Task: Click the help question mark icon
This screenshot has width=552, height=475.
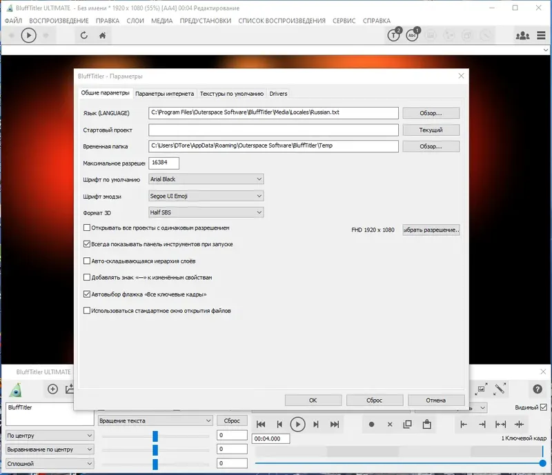Action: click(538, 389)
